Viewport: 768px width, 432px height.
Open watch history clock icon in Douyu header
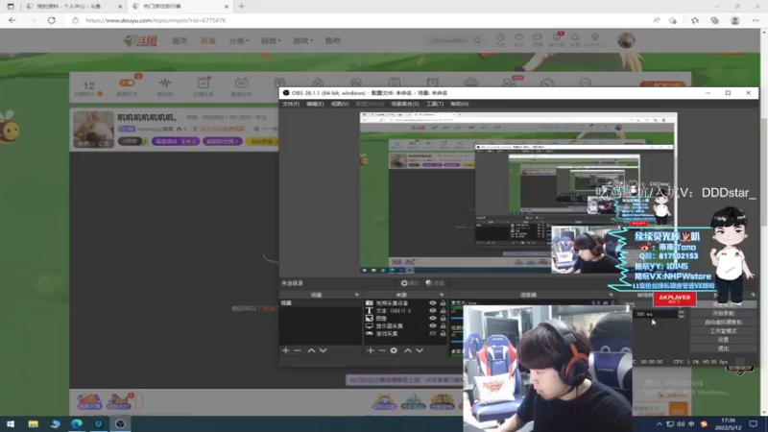(x=500, y=39)
